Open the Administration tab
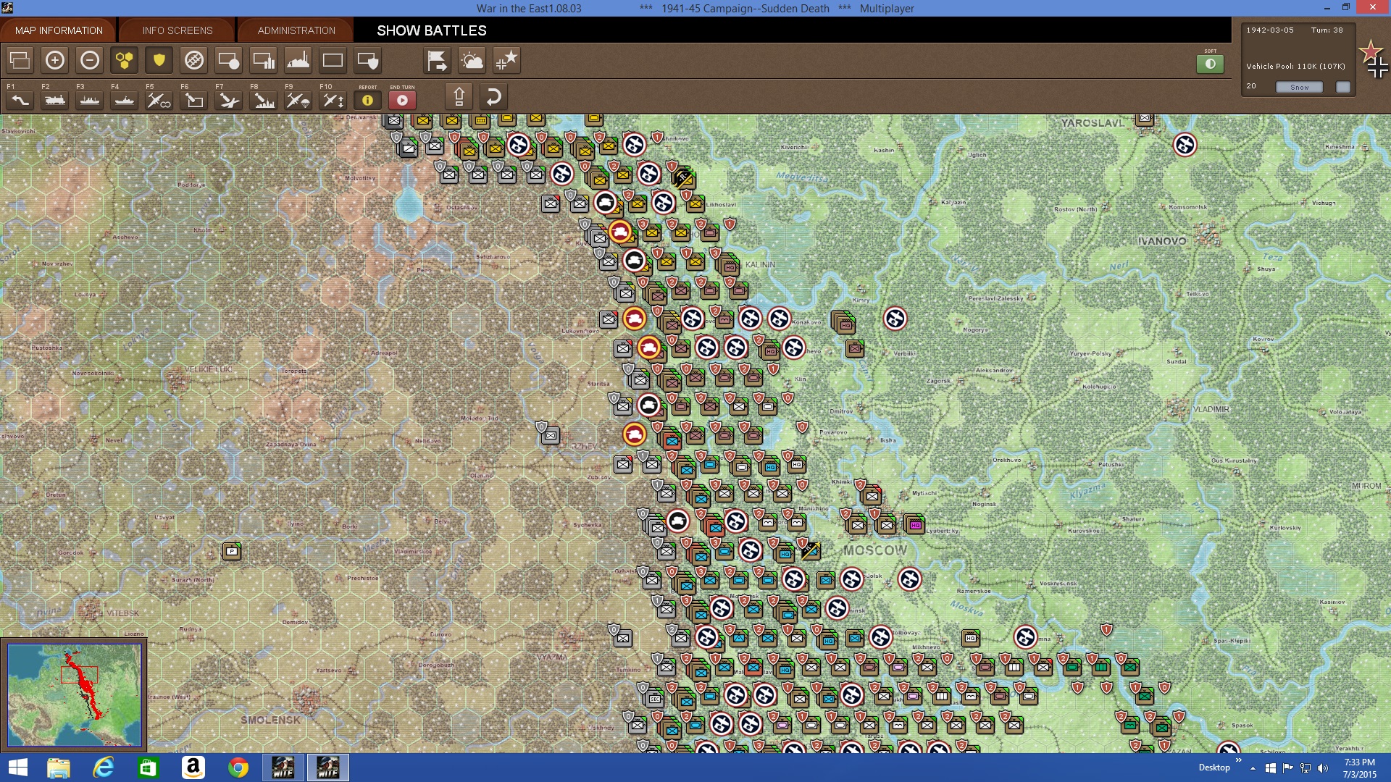The width and height of the screenshot is (1391, 782). click(x=296, y=30)
